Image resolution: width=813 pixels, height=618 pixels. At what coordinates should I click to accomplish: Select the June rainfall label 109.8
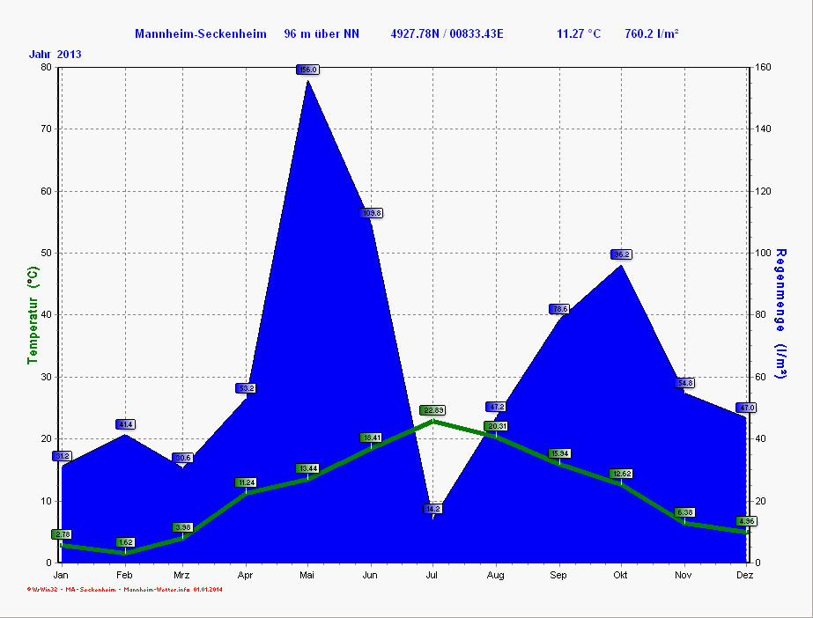(371, 213)
